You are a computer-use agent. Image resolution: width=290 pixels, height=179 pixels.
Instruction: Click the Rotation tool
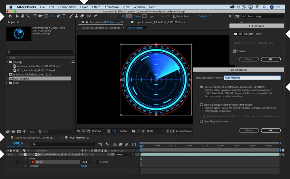coord(35,16)
